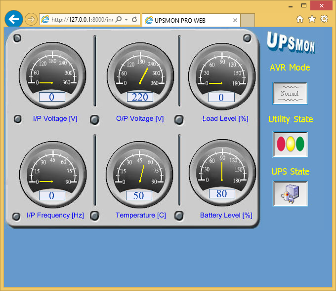
Task: Click the AVR Mode Normal indicator
Action: (x=290, y=93)
